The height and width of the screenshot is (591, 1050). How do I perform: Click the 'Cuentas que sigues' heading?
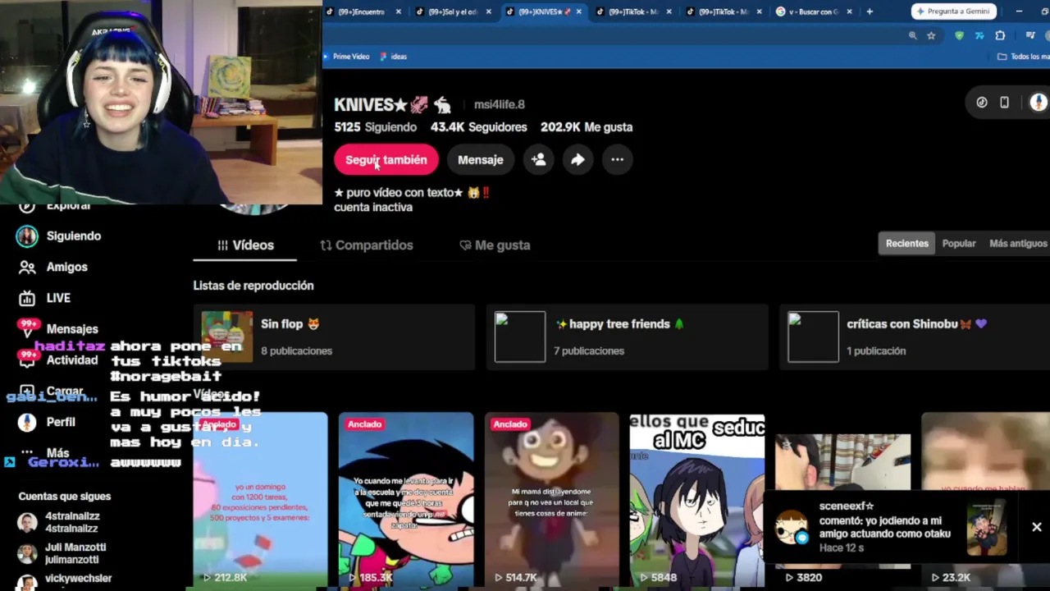pos(65,497)
